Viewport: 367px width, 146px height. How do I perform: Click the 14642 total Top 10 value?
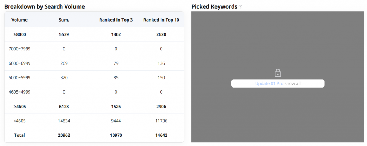(161, 135)
